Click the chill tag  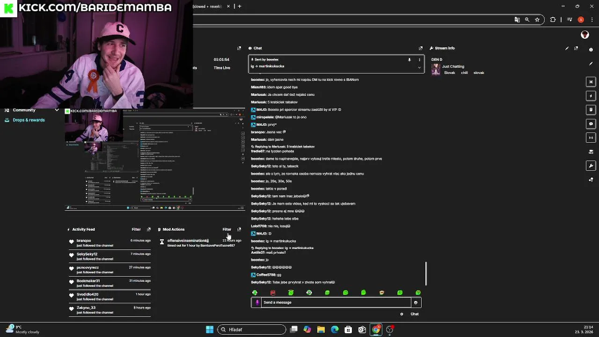click(464, 73)
